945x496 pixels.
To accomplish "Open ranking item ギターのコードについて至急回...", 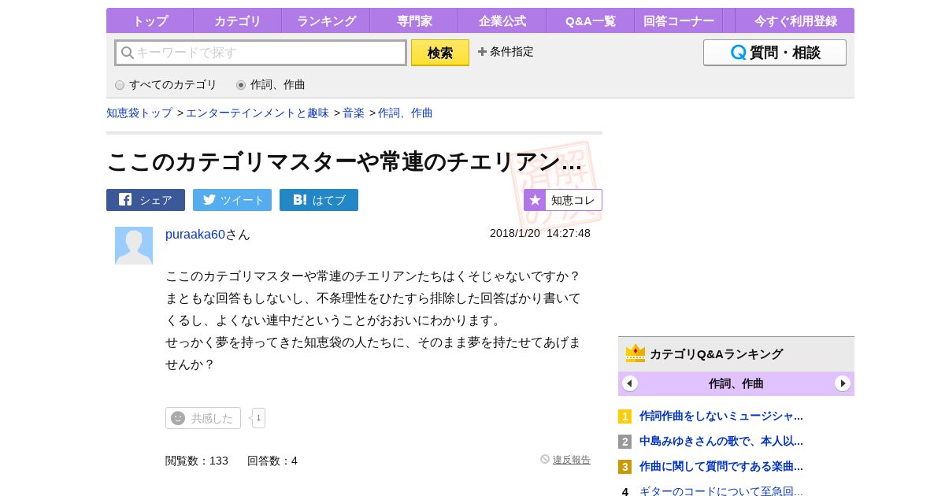I will (x=721, y=490).
